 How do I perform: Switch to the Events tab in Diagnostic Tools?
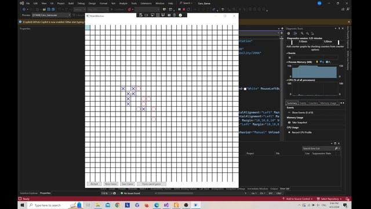coord(303,103)
